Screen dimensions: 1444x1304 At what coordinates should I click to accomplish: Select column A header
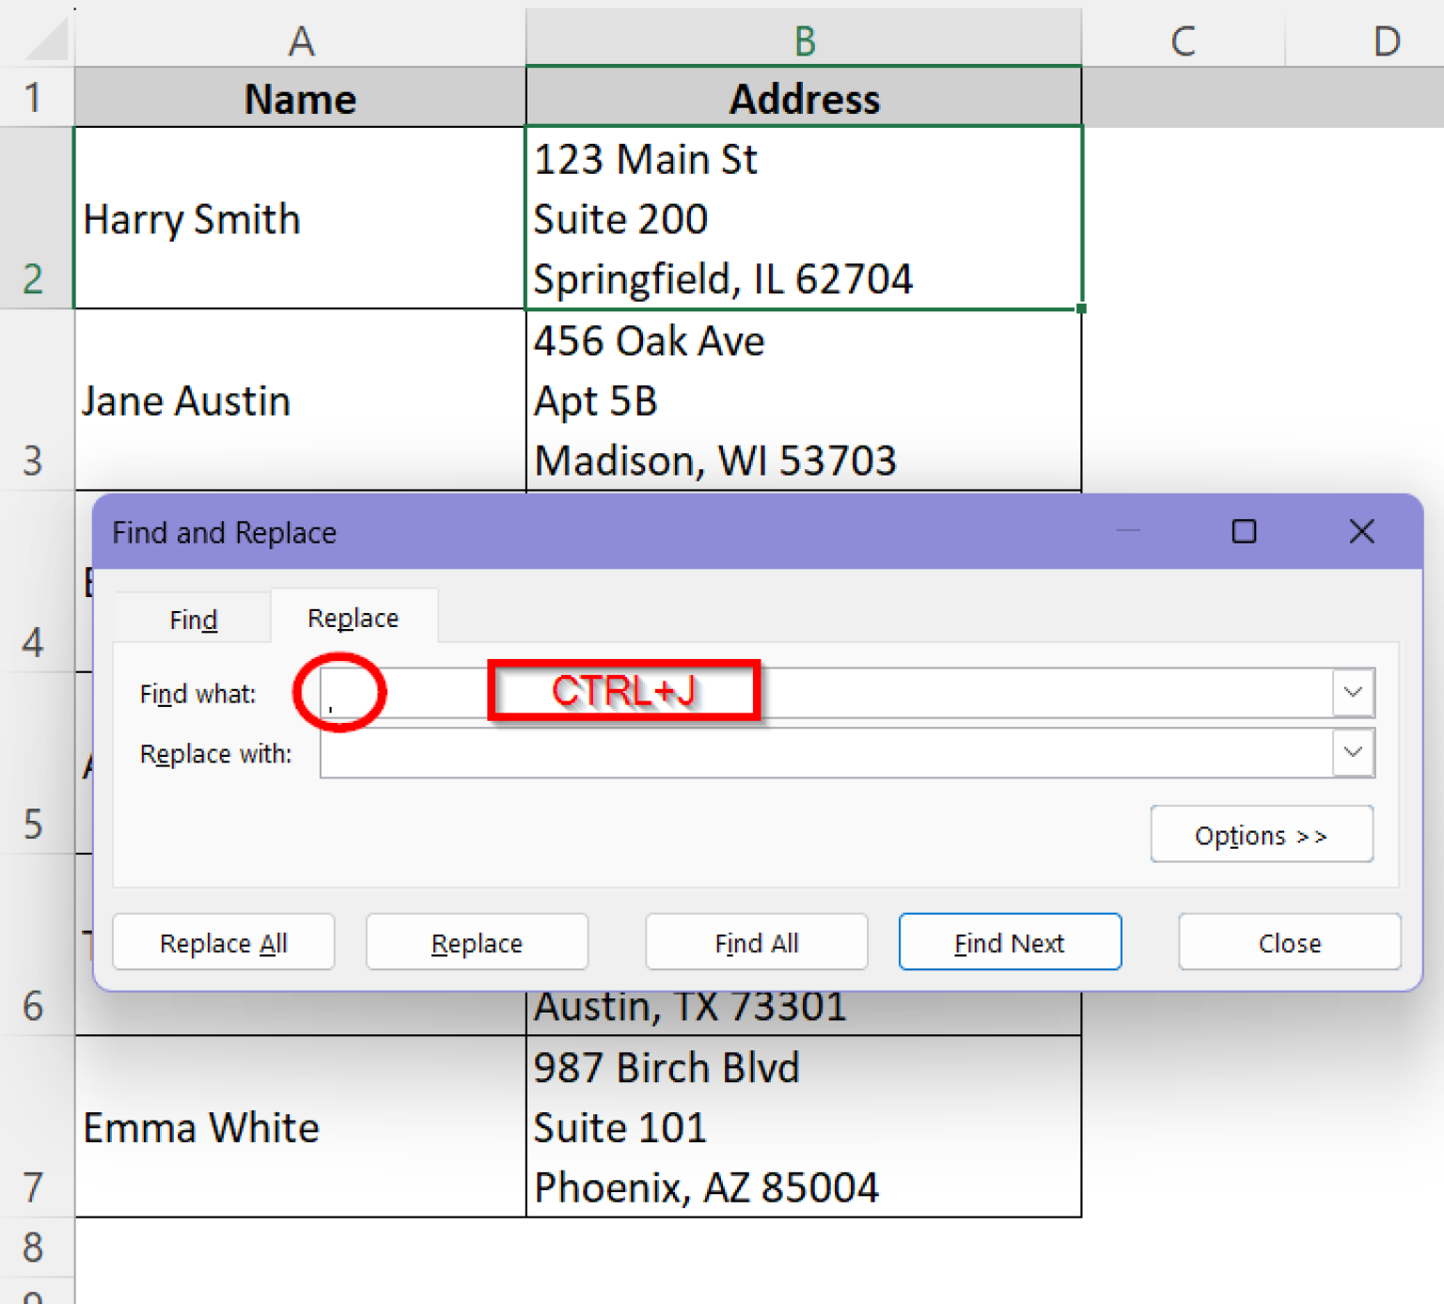point(301,39)
